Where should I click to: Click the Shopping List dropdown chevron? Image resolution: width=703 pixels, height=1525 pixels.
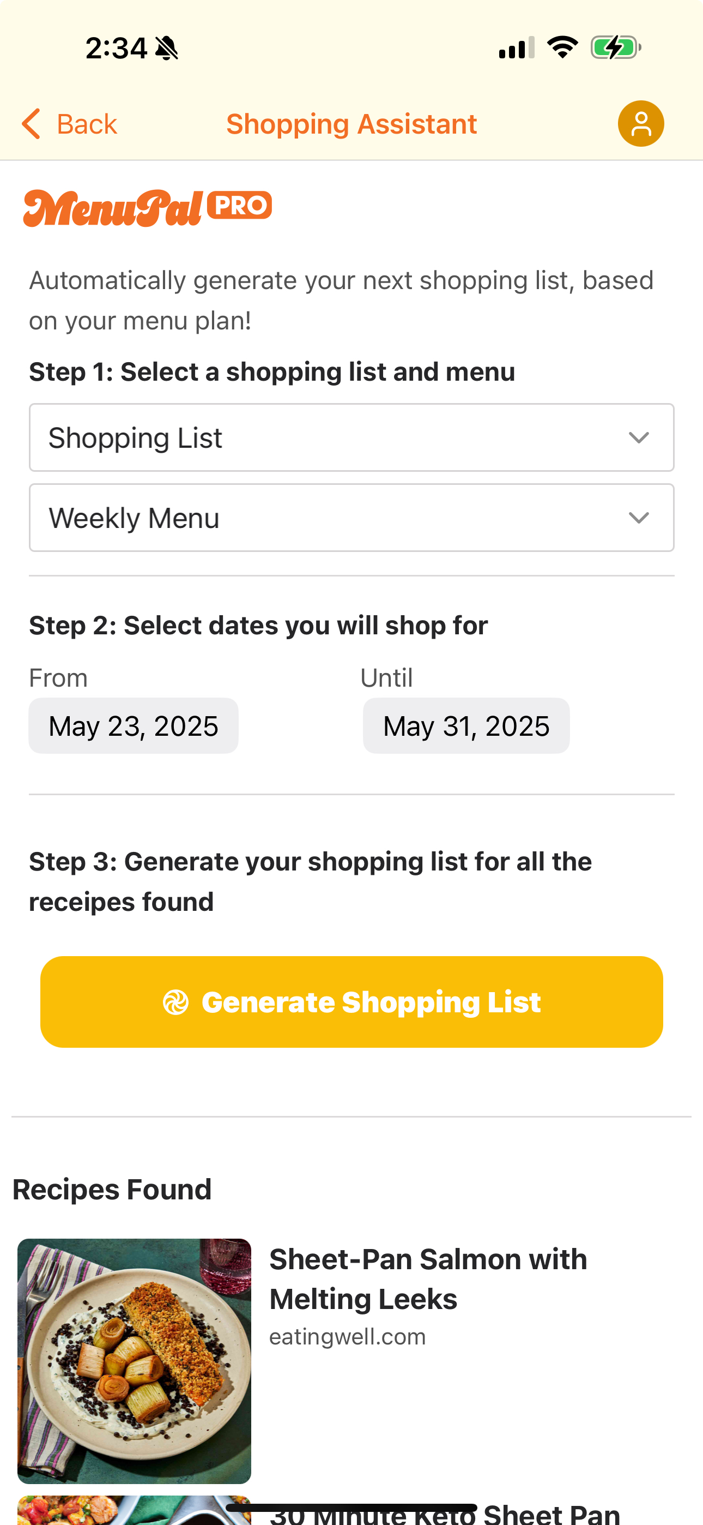point(639,438)
